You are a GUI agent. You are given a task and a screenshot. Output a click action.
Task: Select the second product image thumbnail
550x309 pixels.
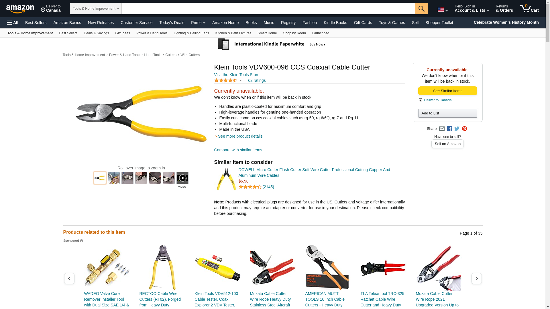pos(114,178)
